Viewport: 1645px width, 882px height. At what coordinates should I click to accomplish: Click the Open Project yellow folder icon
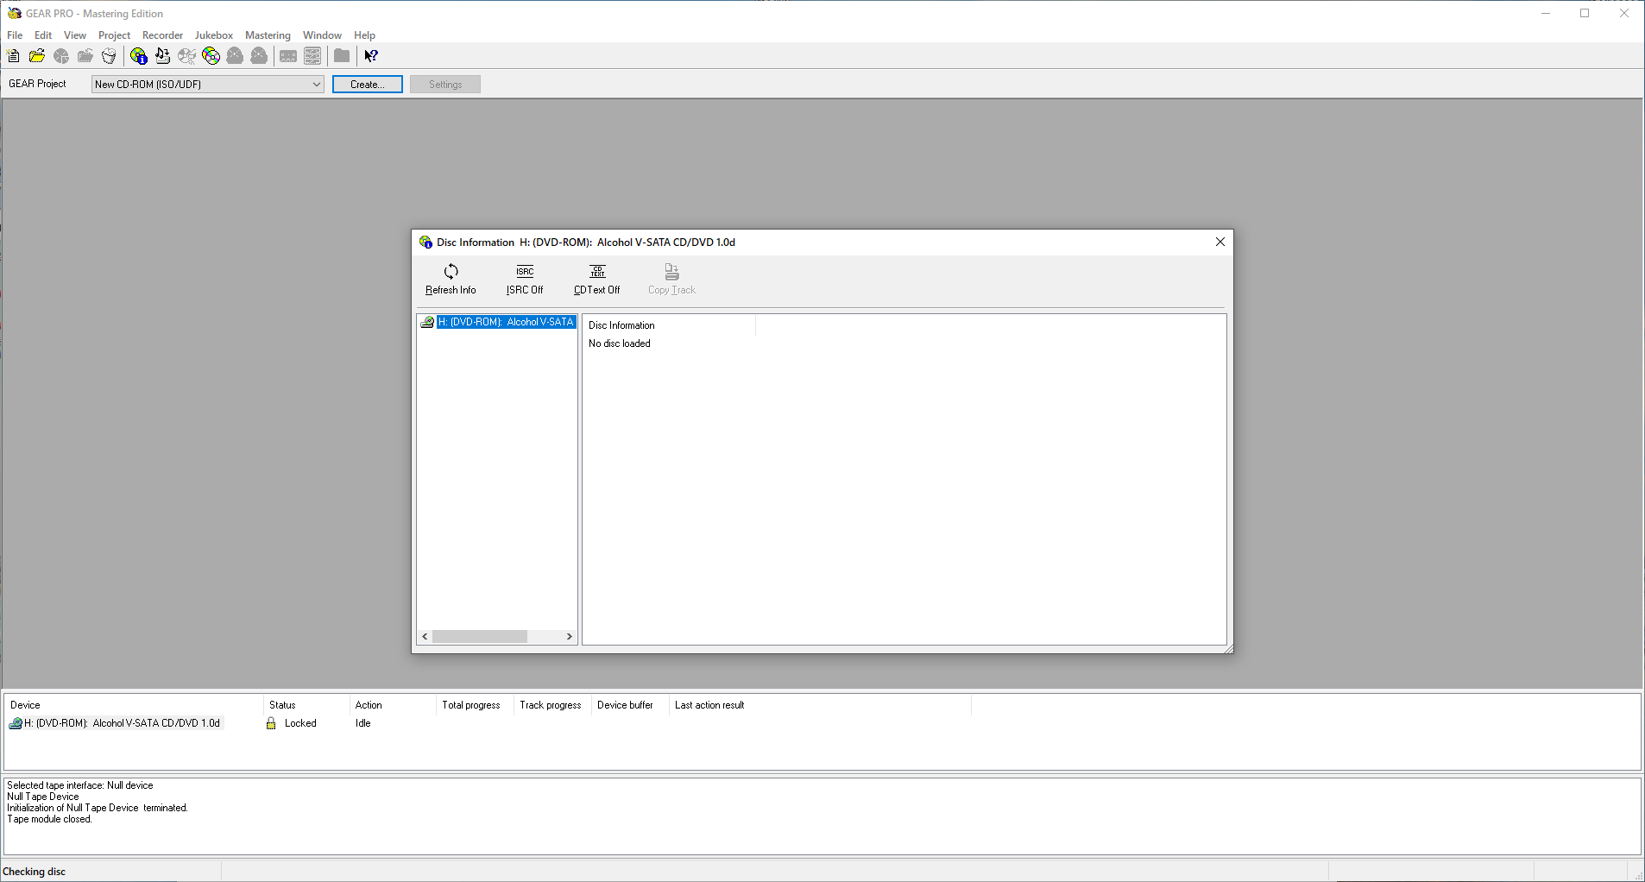pyautogui.click(x=36, y=56)
